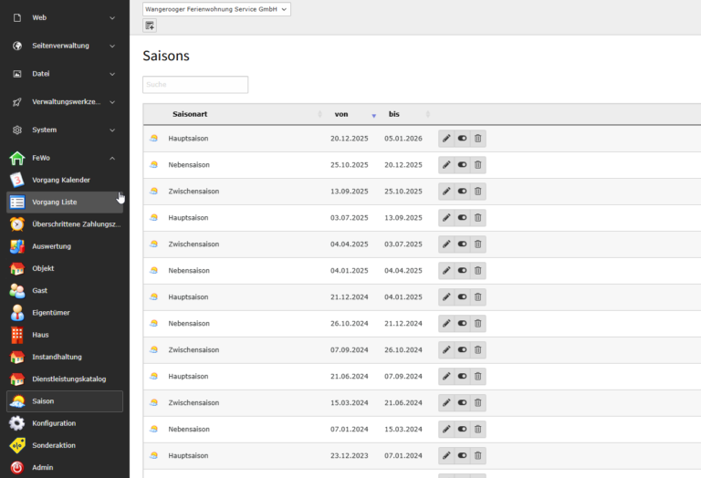The height and width of the screenshot is (478, 701).
Task: Open the Dienstleistungskatalog module
Action: 65,379
